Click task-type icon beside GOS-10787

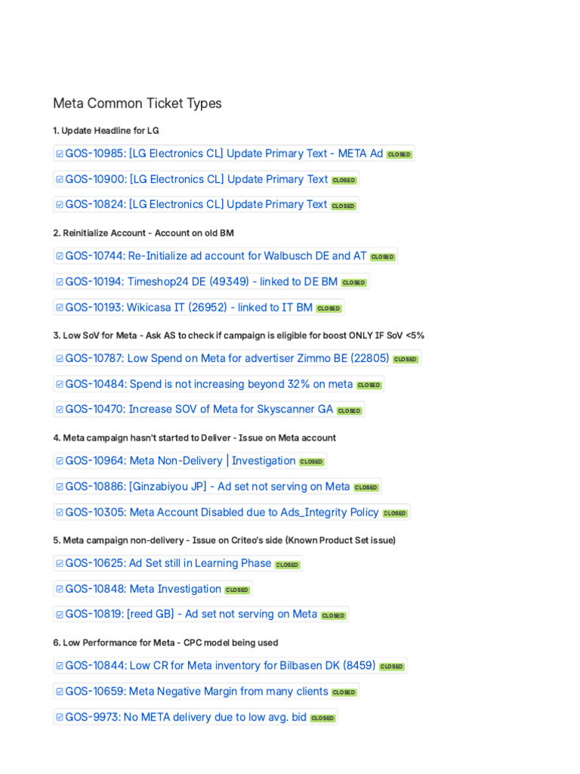tap(60, 358)
